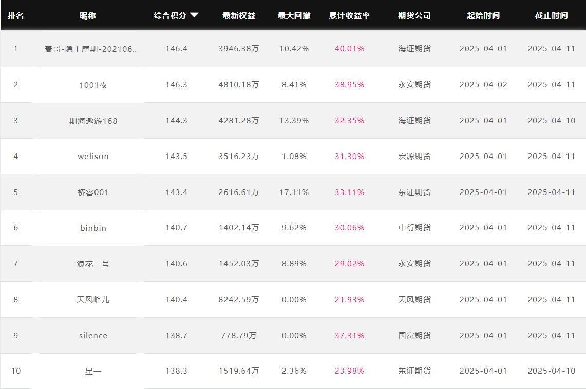Click the 最大回撤 column header

click(x=294, y=16)
